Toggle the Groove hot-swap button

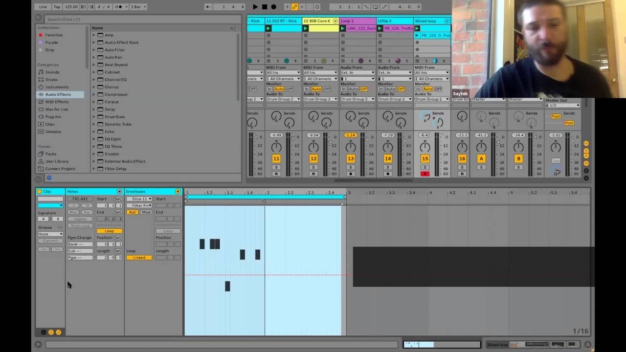[60, 227]
